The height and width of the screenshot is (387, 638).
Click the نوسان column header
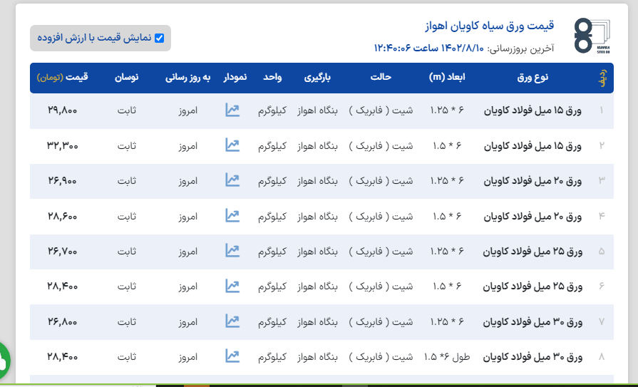[127, 77]
